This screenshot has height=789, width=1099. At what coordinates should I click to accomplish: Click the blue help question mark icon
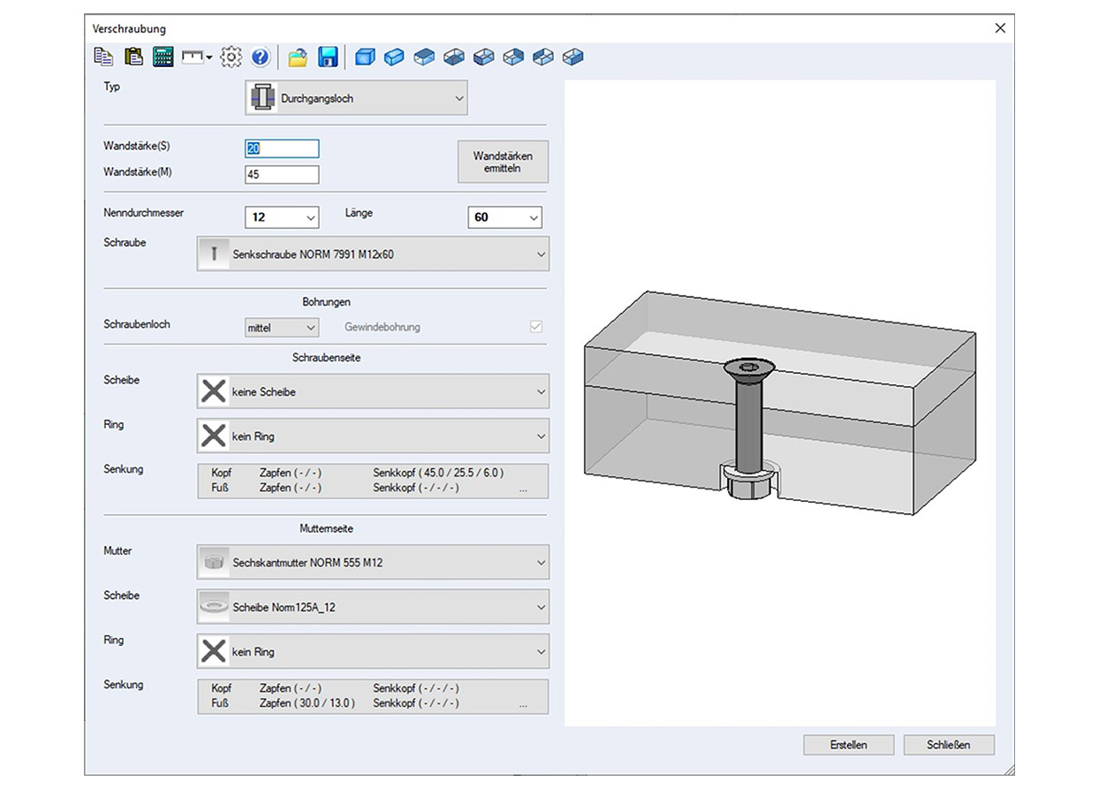260,57
